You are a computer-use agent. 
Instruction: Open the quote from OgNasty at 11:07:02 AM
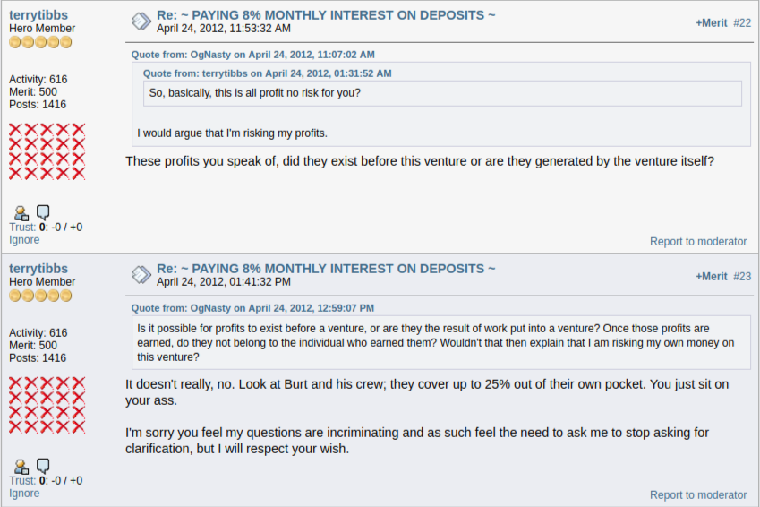pos(253,55)
